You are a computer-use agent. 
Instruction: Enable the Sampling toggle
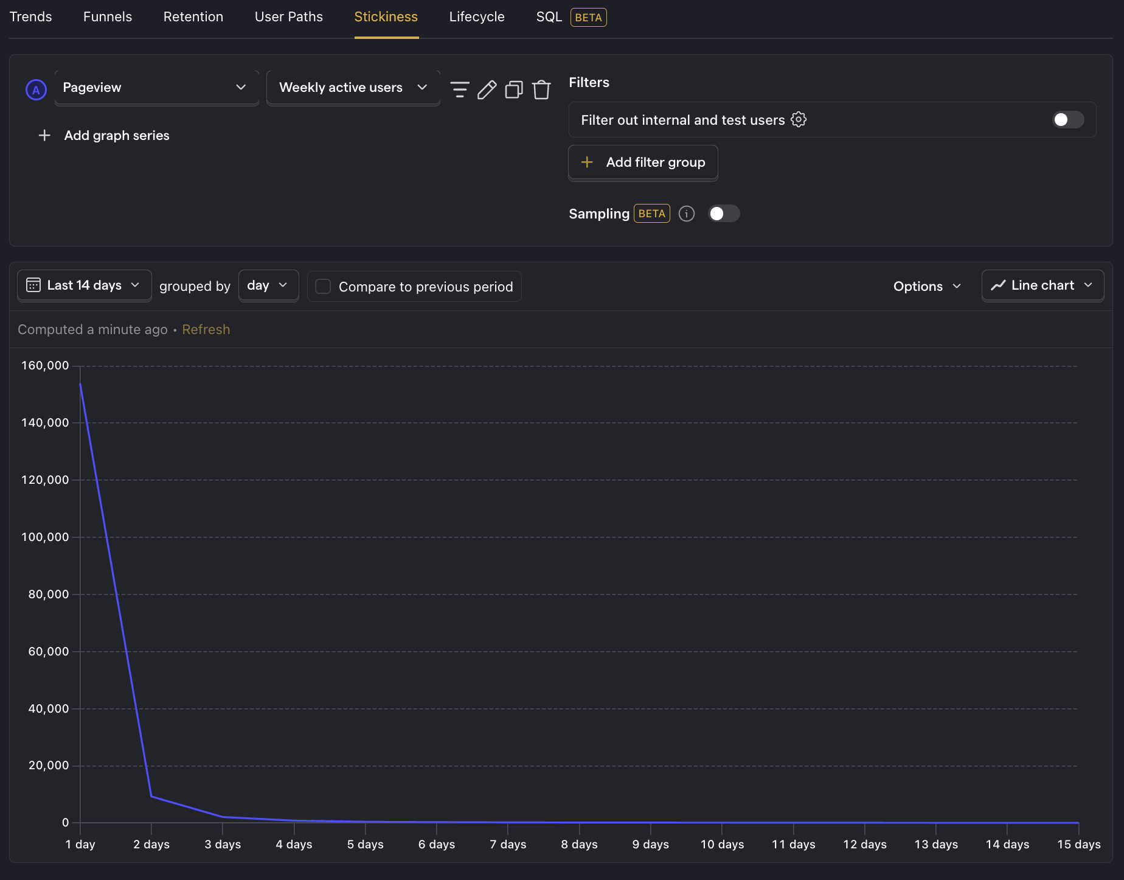(724, 214)
